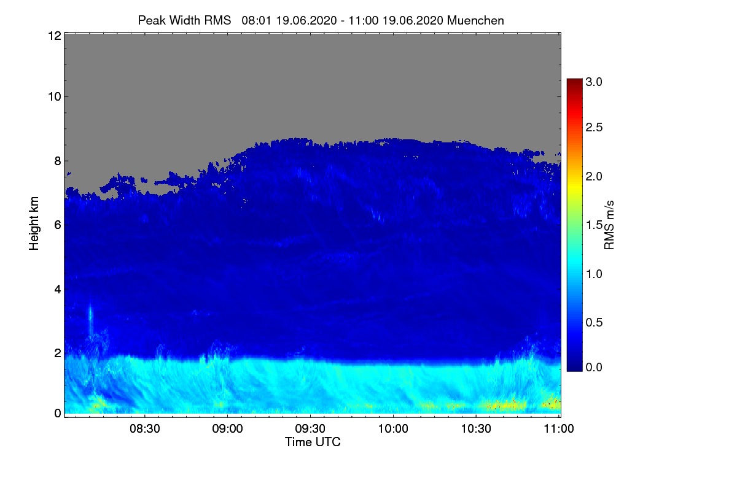The height and width of the screenshot is (491, 737).
Task: Click the 08:30 time tick label
Action: point(144,428)
